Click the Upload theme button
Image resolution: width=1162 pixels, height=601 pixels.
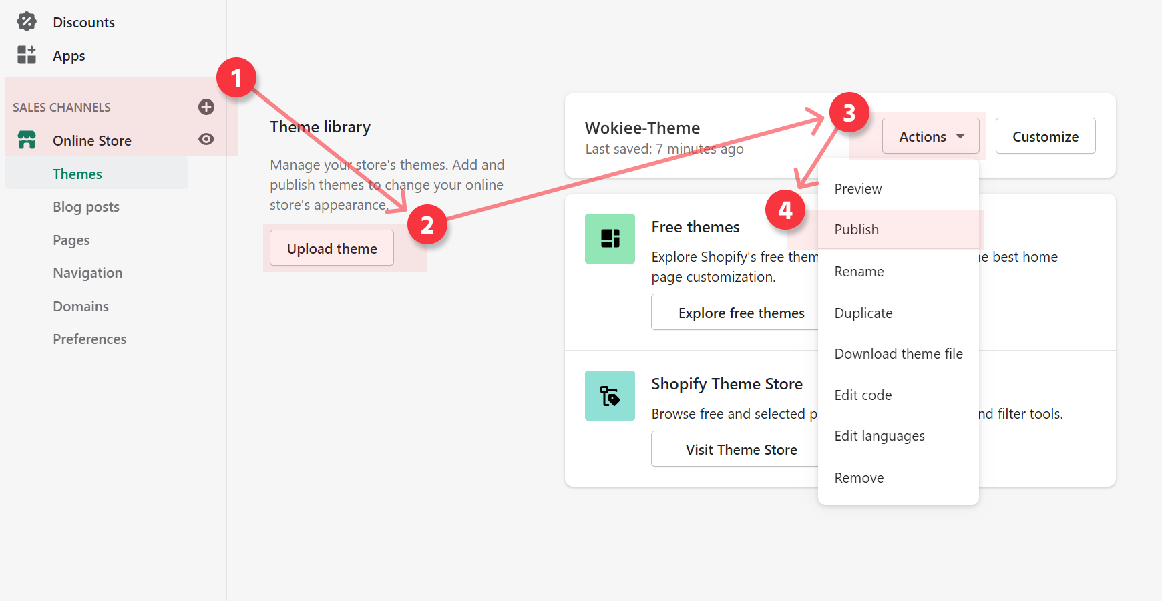[x=331, y=248]
